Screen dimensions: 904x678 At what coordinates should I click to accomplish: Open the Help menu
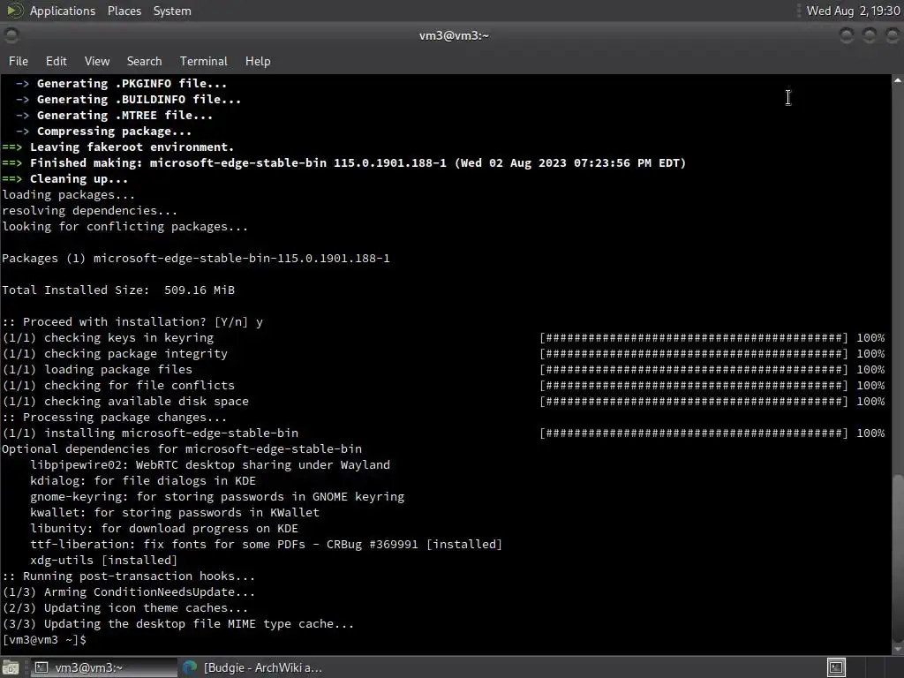point(258,61)
